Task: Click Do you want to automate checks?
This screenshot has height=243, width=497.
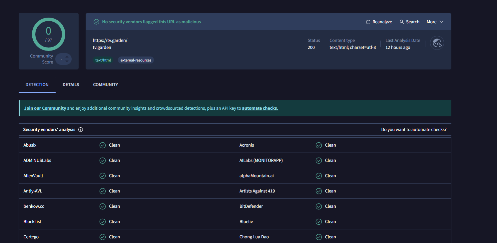Action: point(414,130)
